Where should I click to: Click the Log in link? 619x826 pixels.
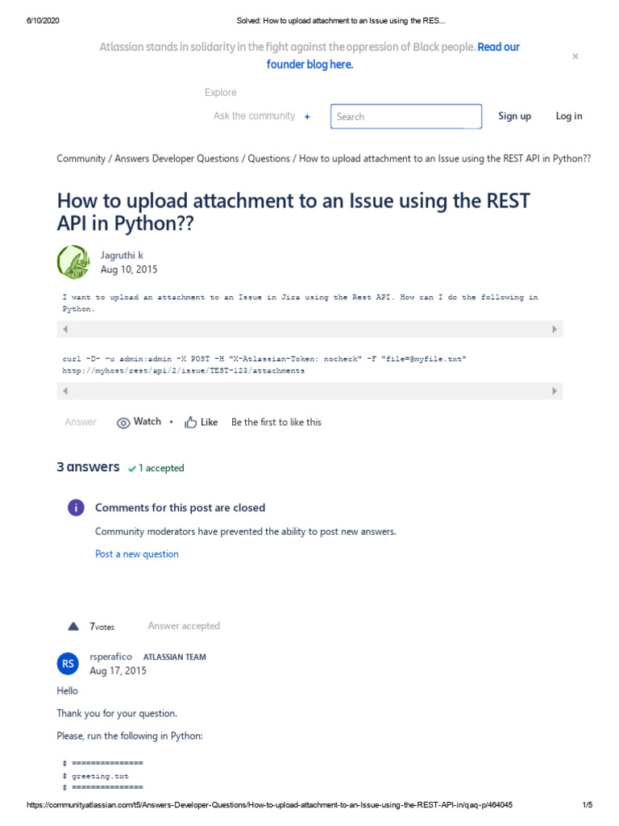[568, 116]
